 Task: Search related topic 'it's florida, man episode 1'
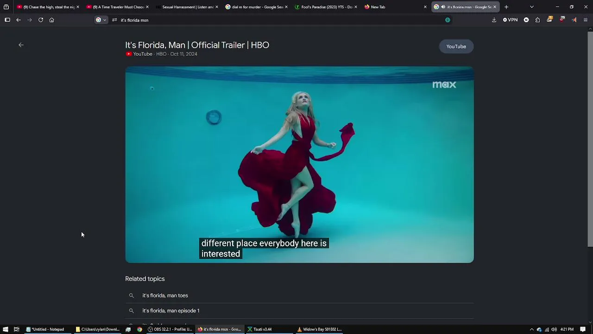tap(299, 311)
